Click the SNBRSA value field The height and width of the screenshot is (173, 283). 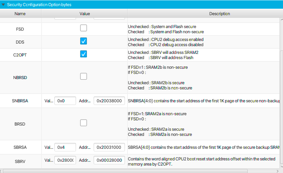point(65,101)
